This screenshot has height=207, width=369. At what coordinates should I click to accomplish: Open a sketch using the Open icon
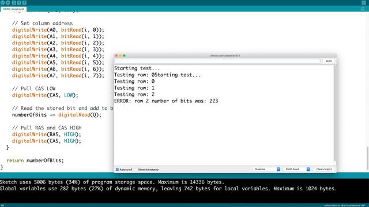(19, 2)
